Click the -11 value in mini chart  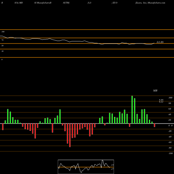point(112,165)
